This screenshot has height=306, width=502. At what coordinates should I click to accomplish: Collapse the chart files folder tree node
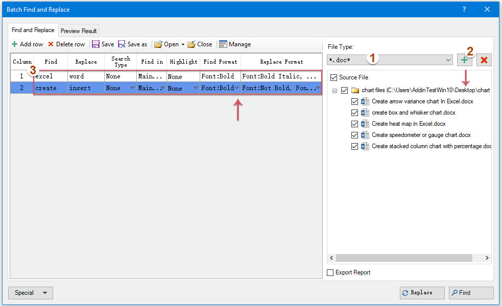tap(334, 90)
